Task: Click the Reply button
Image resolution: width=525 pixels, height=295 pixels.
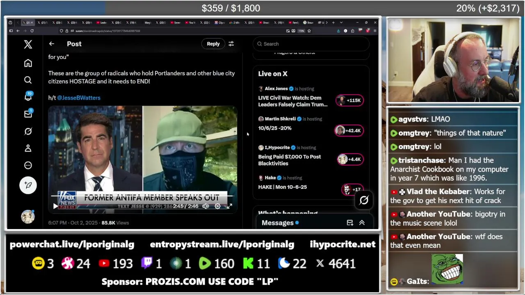Action: coord(213,44)
